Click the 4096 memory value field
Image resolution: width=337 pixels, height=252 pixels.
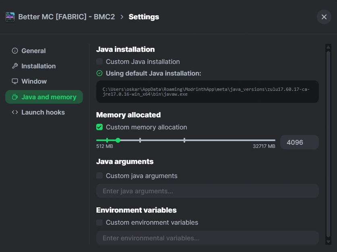pos(300,142)
